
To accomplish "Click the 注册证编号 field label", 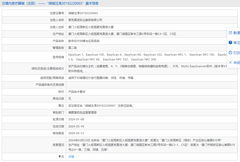I will [x=57, y=13].
